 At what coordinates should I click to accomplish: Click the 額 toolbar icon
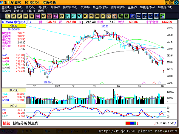coord(97,16)
